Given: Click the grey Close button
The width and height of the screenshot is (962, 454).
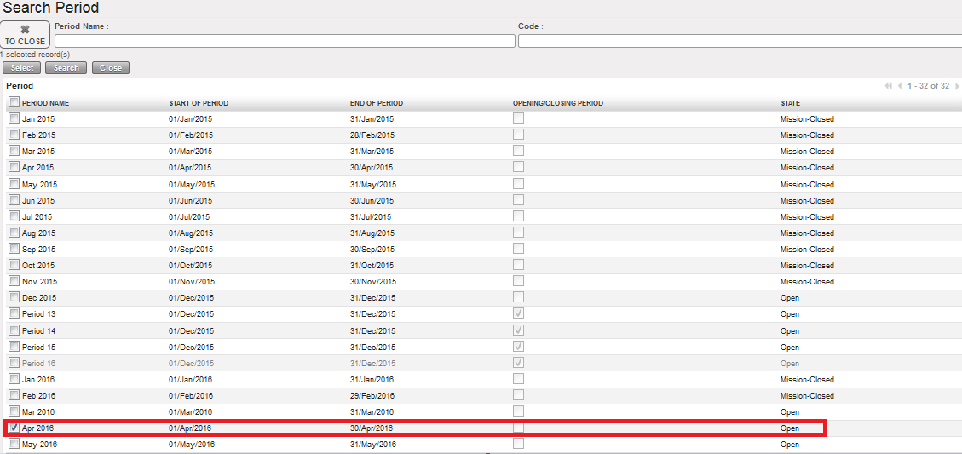Looking at the screenshot, I should [x=111, y=68].
